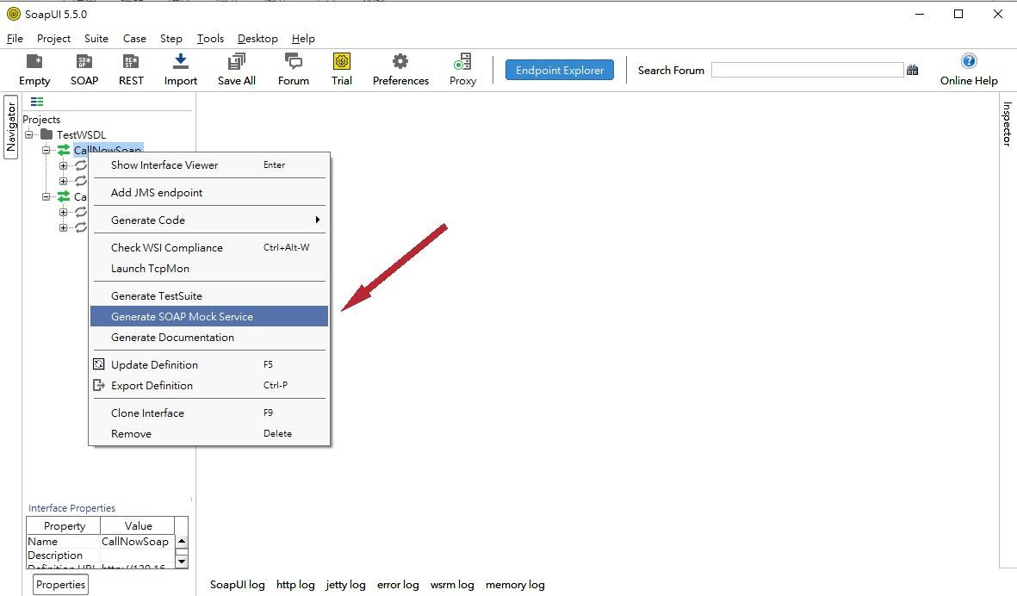The image size is (1017, 596).
Task: Select the TestWSDL project label
Action: tap(81, 135)
